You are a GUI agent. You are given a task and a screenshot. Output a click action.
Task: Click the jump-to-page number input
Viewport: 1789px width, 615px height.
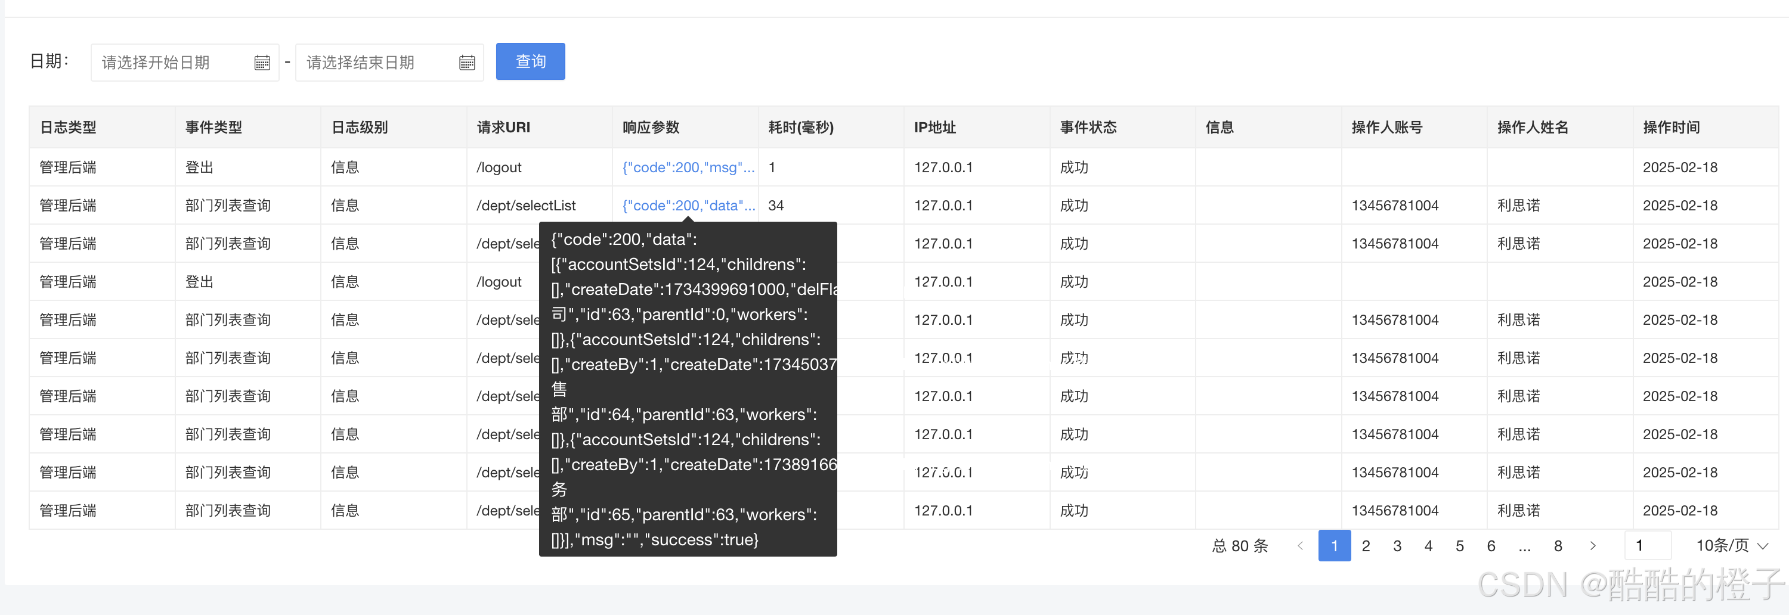coord(1647,546)
